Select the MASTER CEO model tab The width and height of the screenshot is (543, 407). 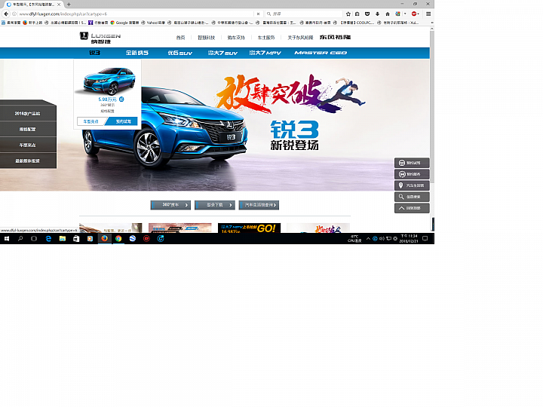pyautogui.click(x=321, y=53)
